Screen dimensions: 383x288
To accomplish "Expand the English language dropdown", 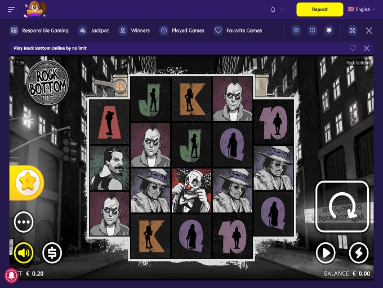I will click(361, 10).
